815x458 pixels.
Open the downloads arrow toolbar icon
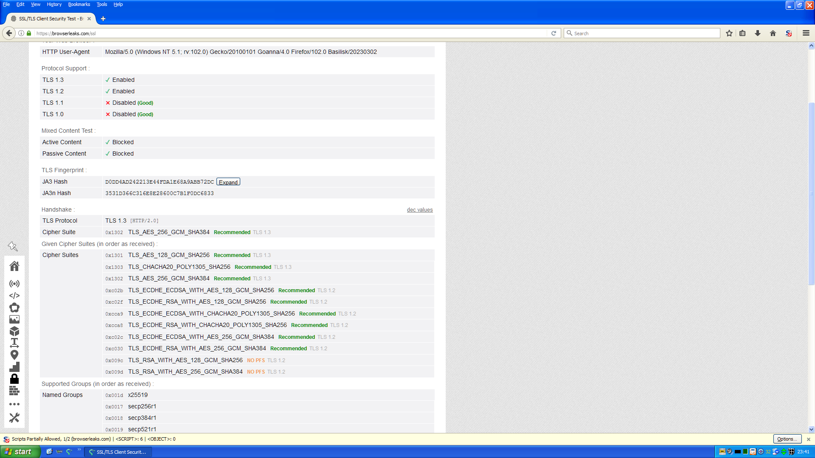coord(758,33)
